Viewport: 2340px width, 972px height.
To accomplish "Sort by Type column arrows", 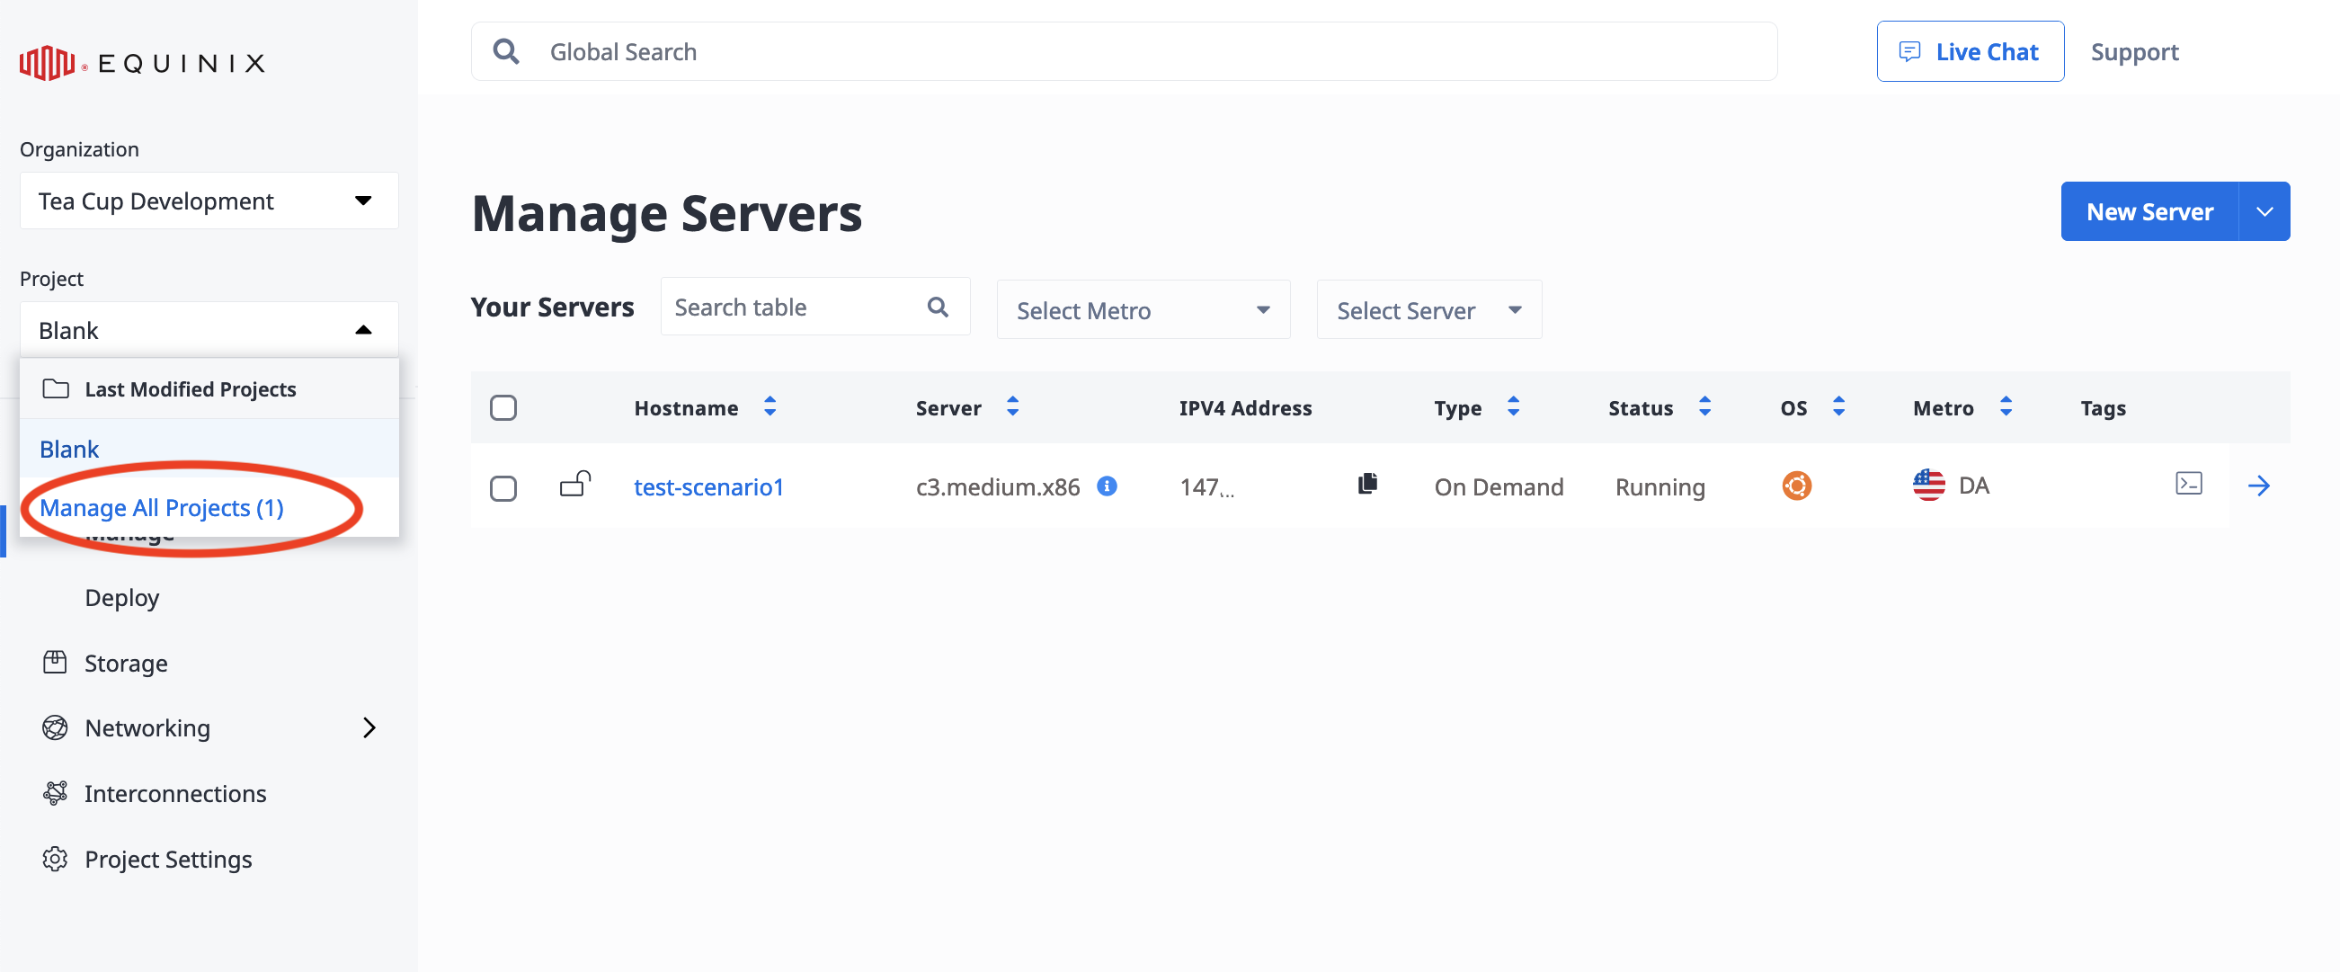I will [1512, 406].
